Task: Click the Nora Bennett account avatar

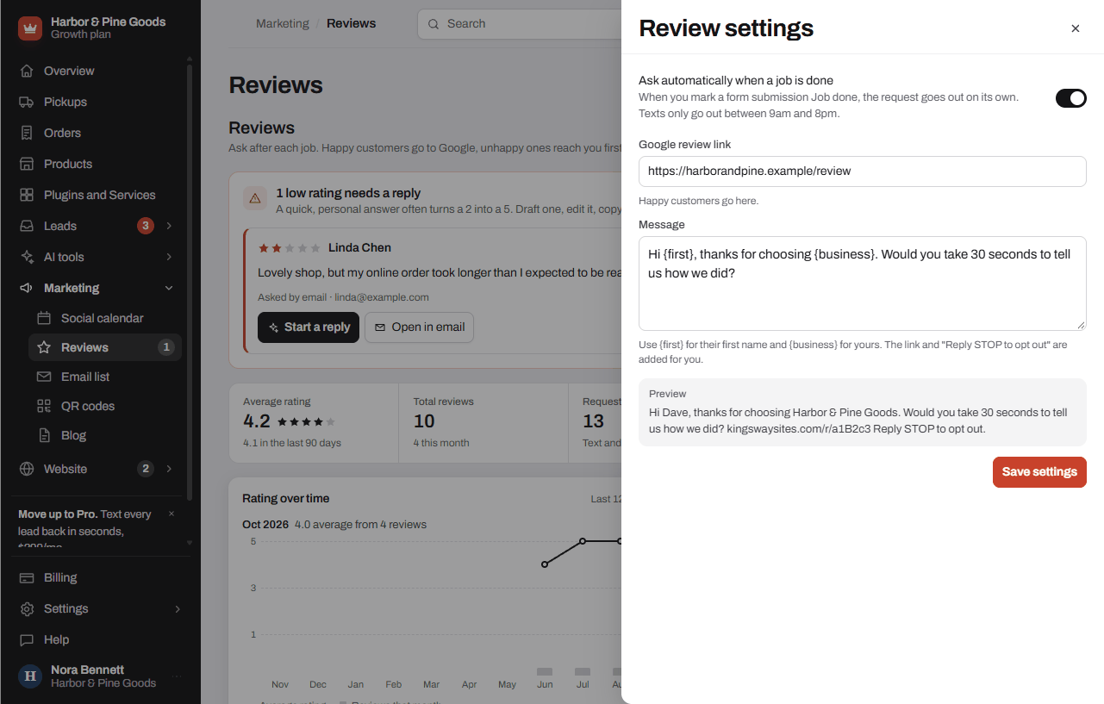Action: (x=30, y=676)
